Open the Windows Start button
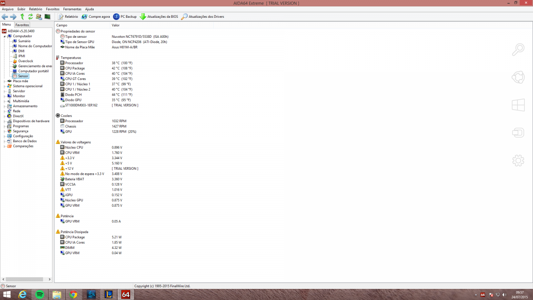Image resolution: width=533 pixels, height=300 pixels. (x=7, y=295)
